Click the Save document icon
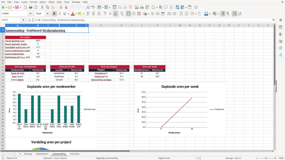 (x=17, y=7)
